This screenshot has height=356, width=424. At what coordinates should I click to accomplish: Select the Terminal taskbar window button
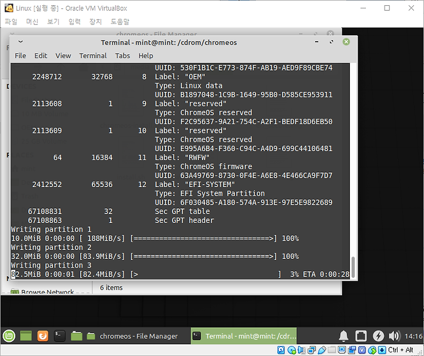[244, 336]
